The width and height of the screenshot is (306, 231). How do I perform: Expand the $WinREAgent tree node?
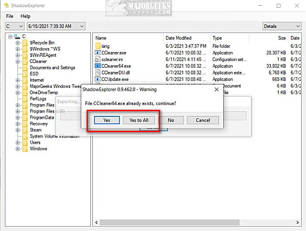coord(18,55)
